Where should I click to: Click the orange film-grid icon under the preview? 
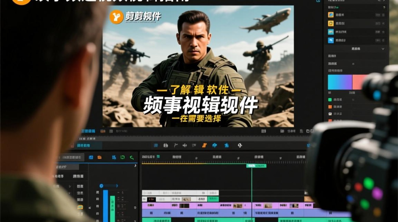[x=103, y=131]
